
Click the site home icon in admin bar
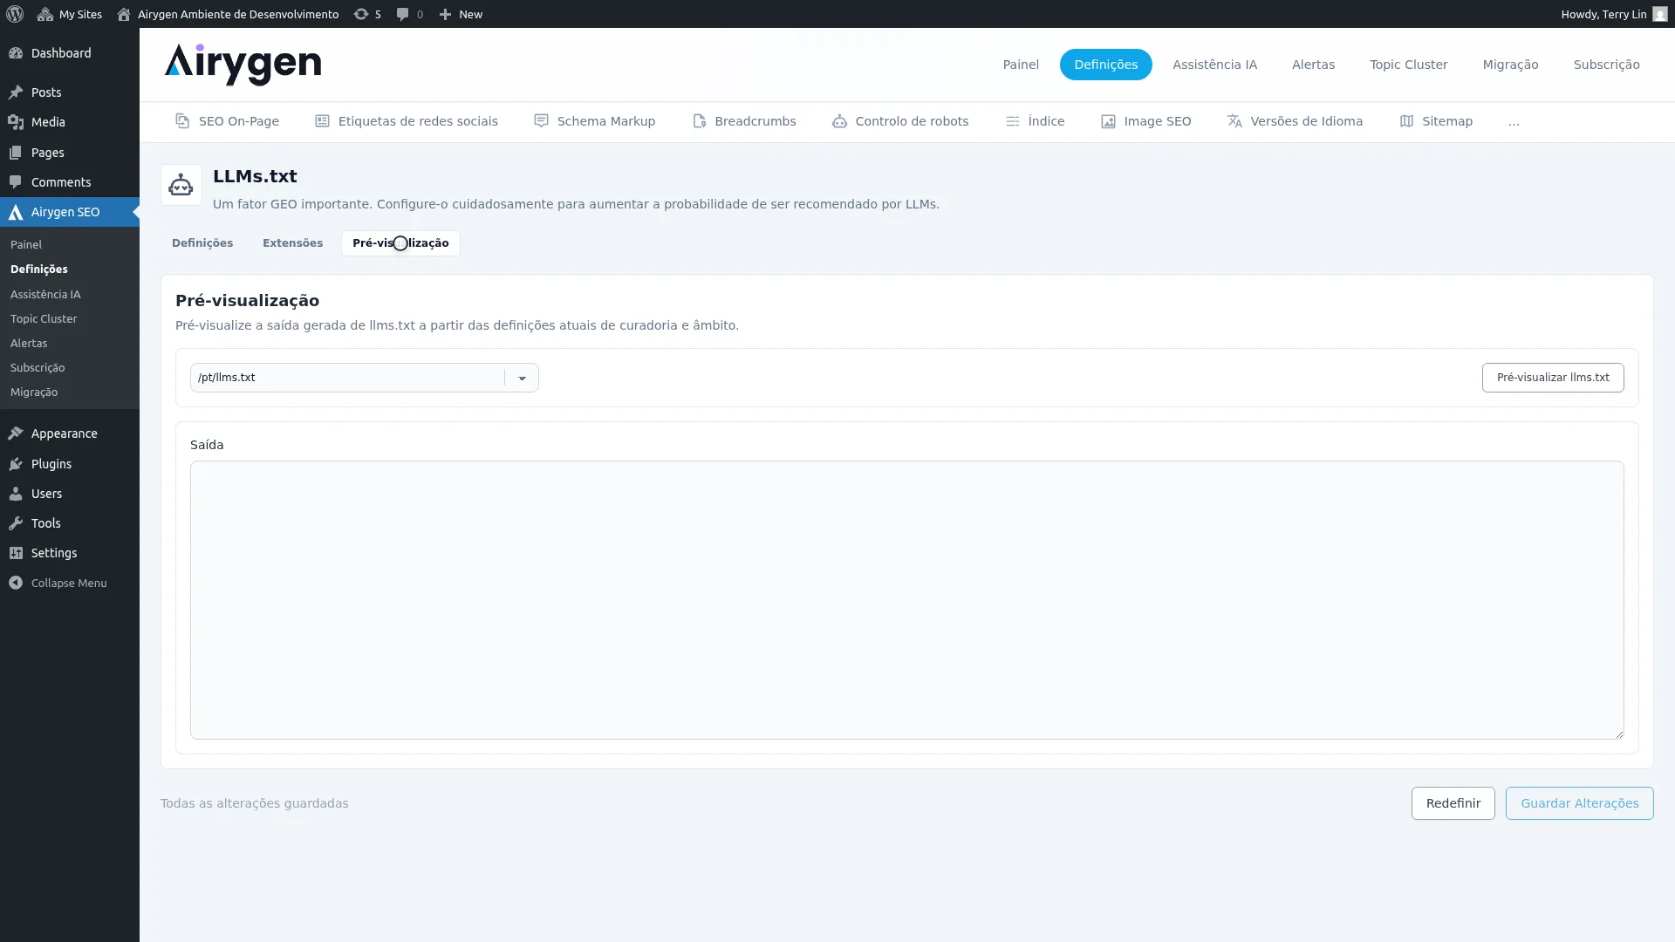[124, 14]
